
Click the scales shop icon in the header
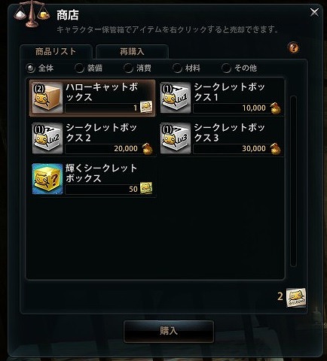[32, 14]
